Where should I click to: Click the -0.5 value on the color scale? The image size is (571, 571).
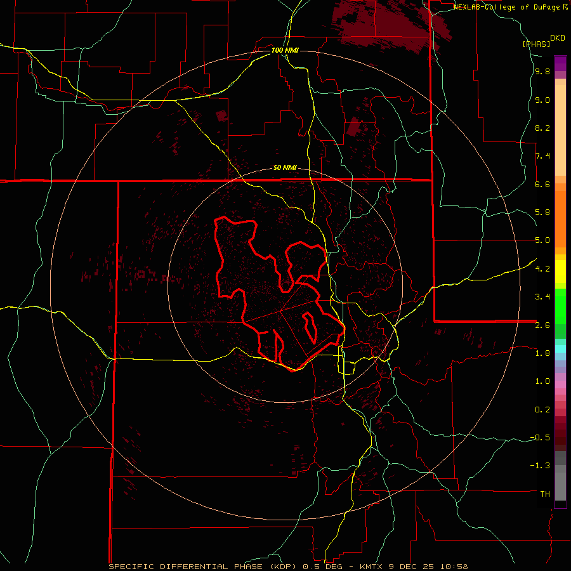coord(540,438)
